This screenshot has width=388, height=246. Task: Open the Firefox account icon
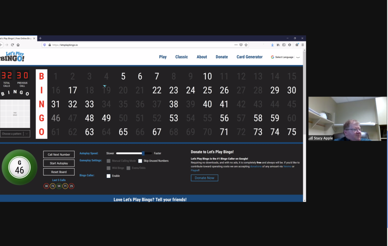[289, 45]
